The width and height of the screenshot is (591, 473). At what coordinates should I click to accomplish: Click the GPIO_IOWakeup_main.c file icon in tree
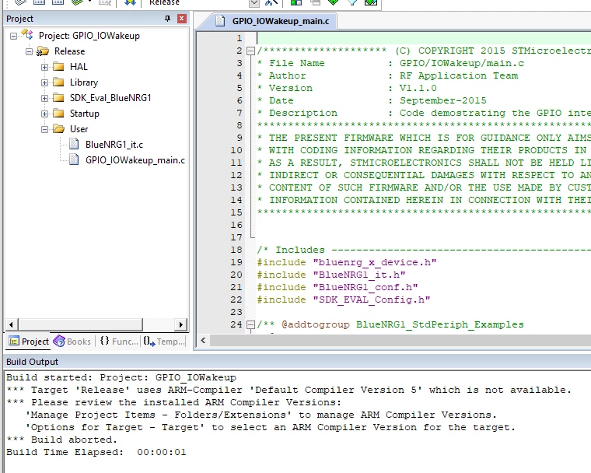[x=74, y=159]
